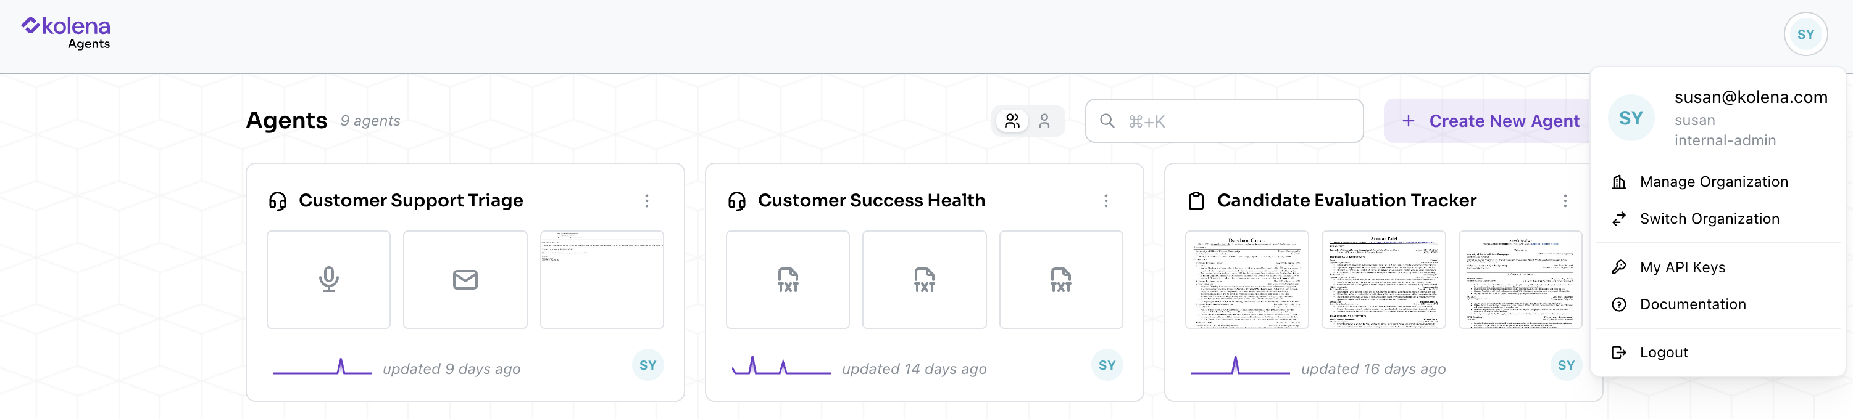Click the headset icon next to Customer Support Triage

[x=278, y=201]
